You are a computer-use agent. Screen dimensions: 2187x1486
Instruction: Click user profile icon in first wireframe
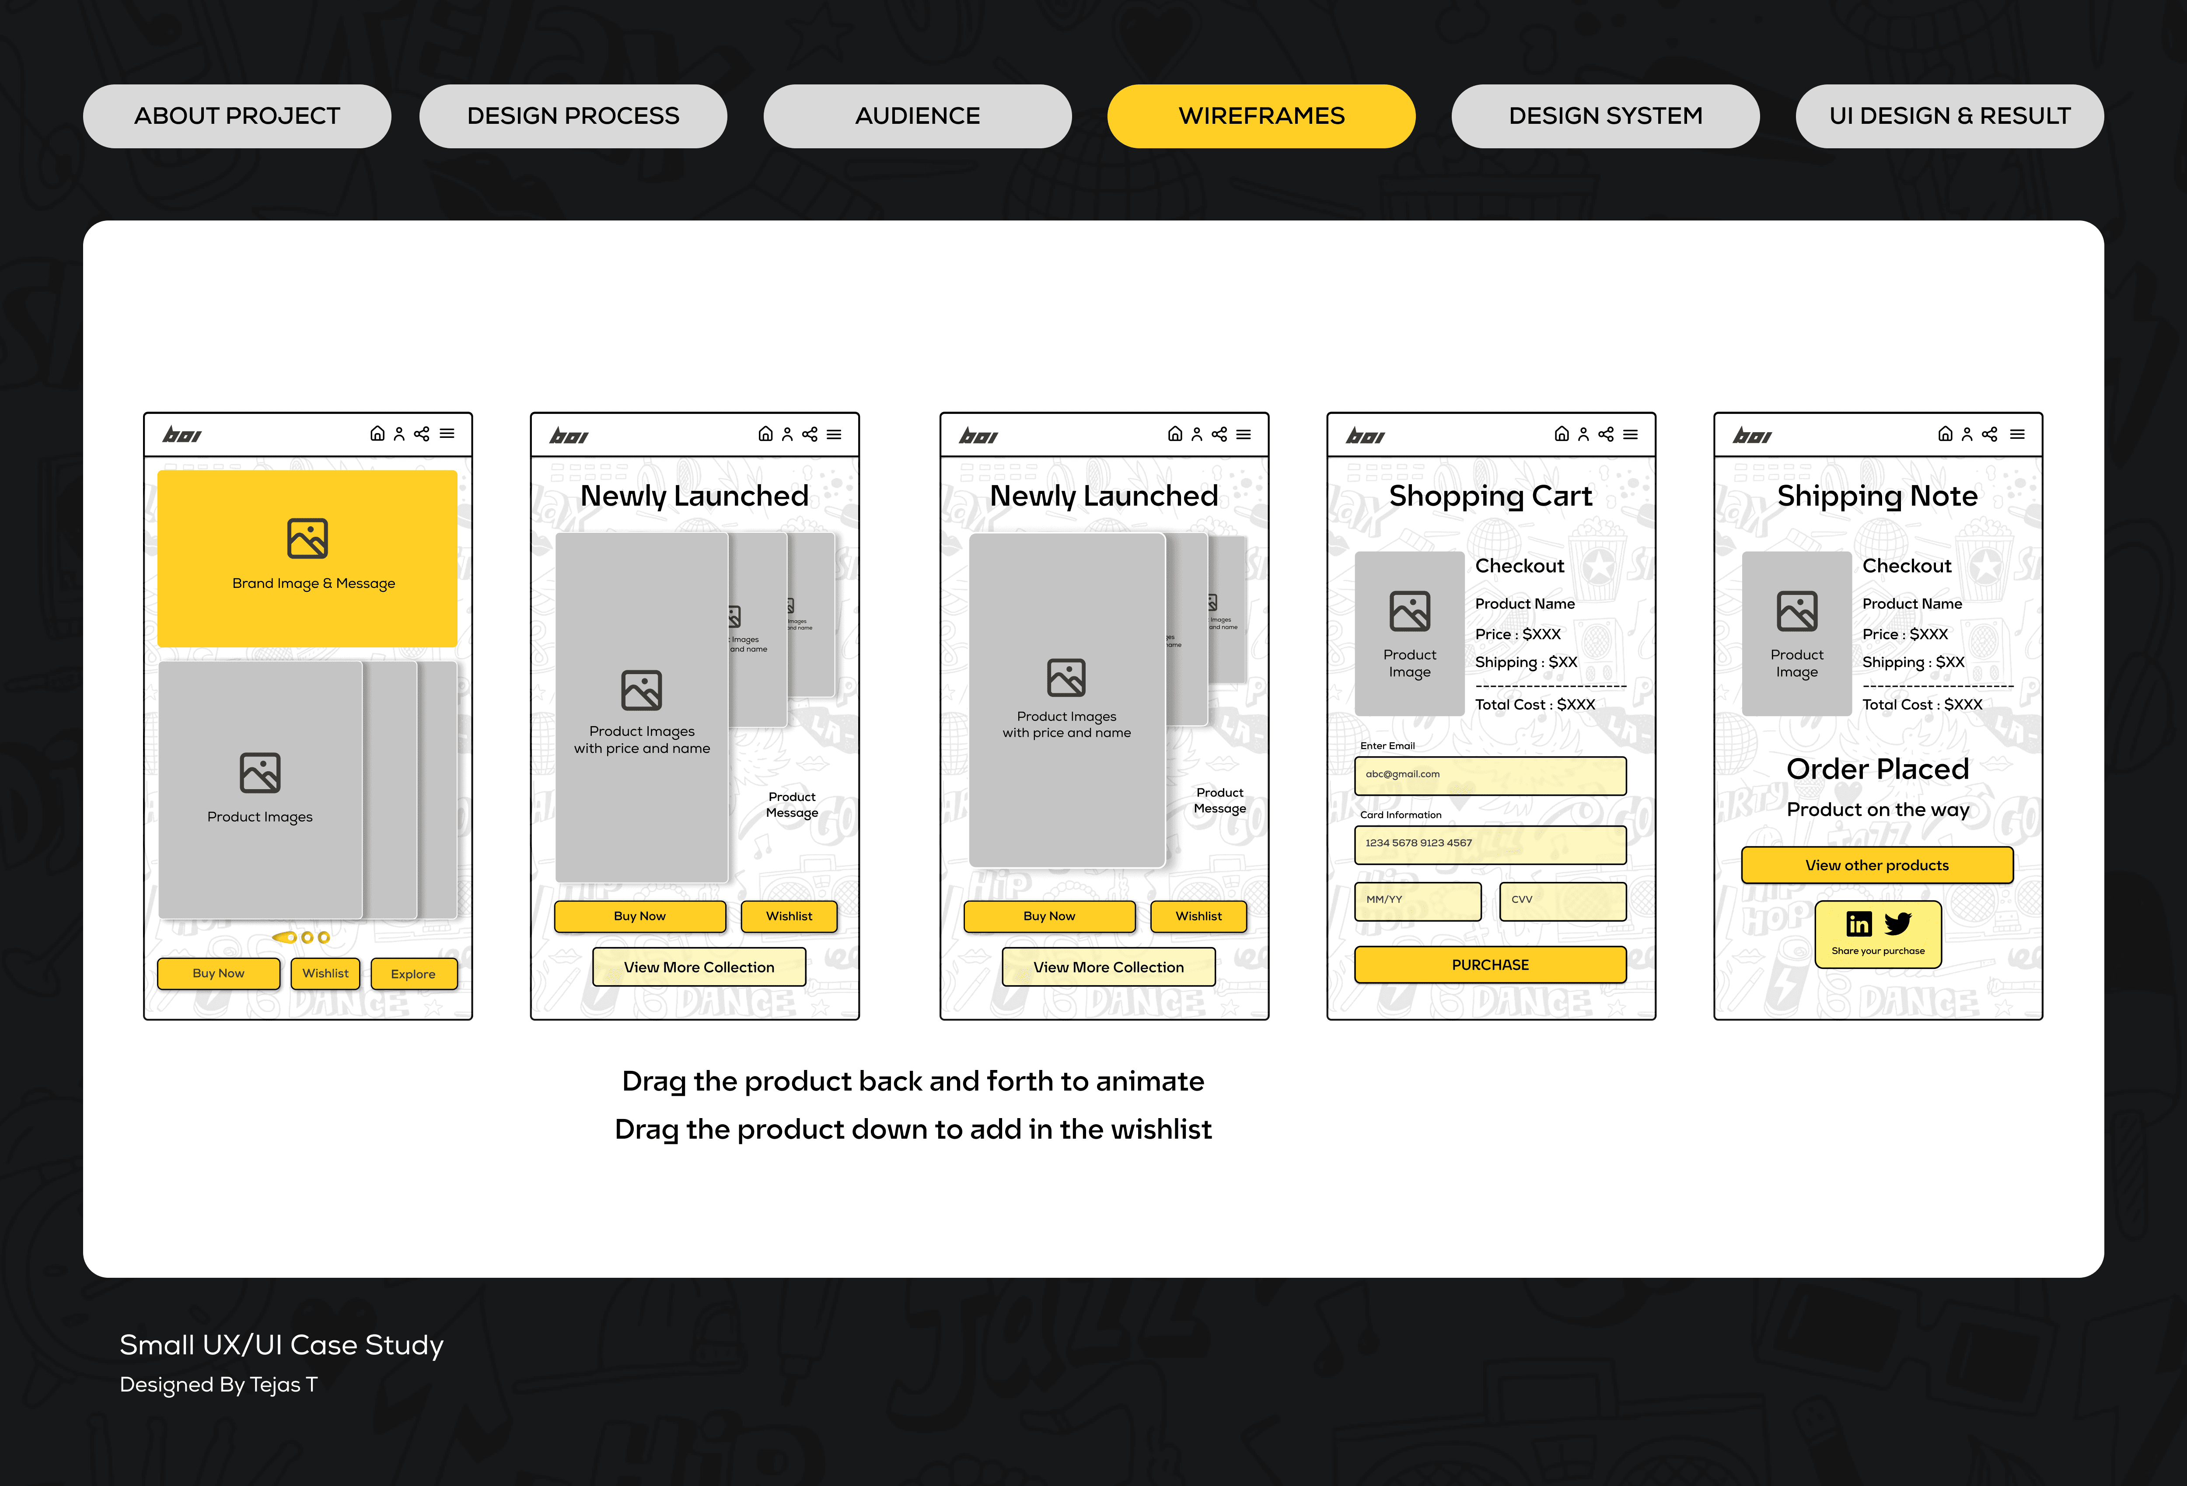click(399, 434)
